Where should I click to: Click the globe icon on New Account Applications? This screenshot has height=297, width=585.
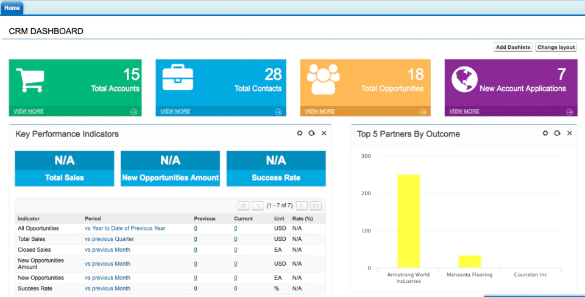coord(464,79)
